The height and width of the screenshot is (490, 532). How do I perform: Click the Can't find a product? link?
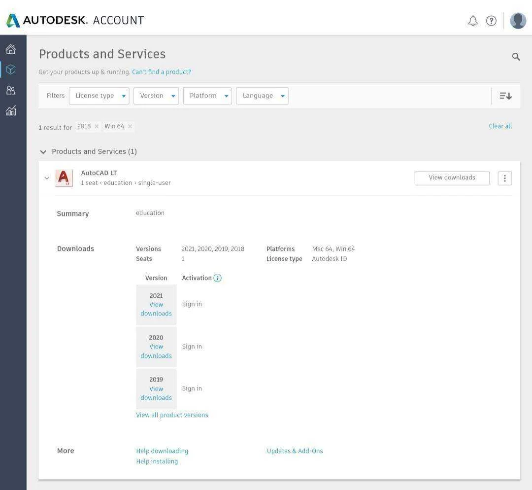coord(162,72)
